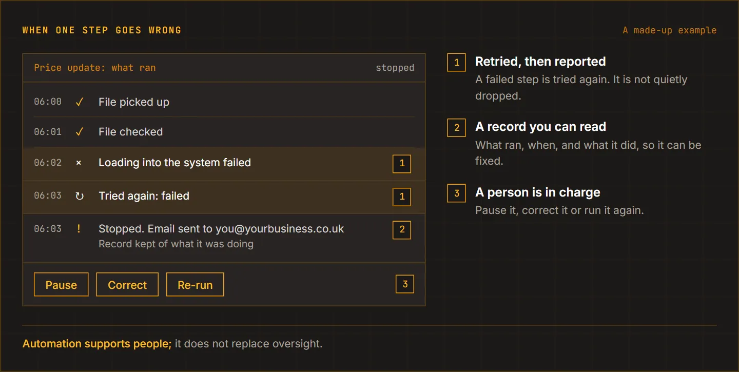Image resolution: width=739 pixels, height=372 pixels.
Task: Select the number 1 badge on the Tried again row
Action: click(x=402, y=197)
